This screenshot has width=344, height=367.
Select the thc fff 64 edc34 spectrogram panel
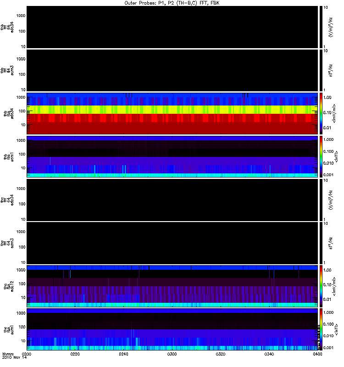pyautogui.click(x=172, y=200)
